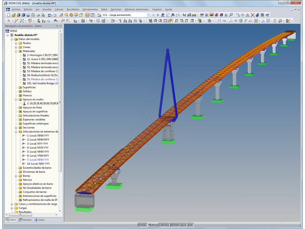Click the RFEM icon in the menu bar
Image resolution: width=305 pixels, height=229 pixels.
pos(8,9)
